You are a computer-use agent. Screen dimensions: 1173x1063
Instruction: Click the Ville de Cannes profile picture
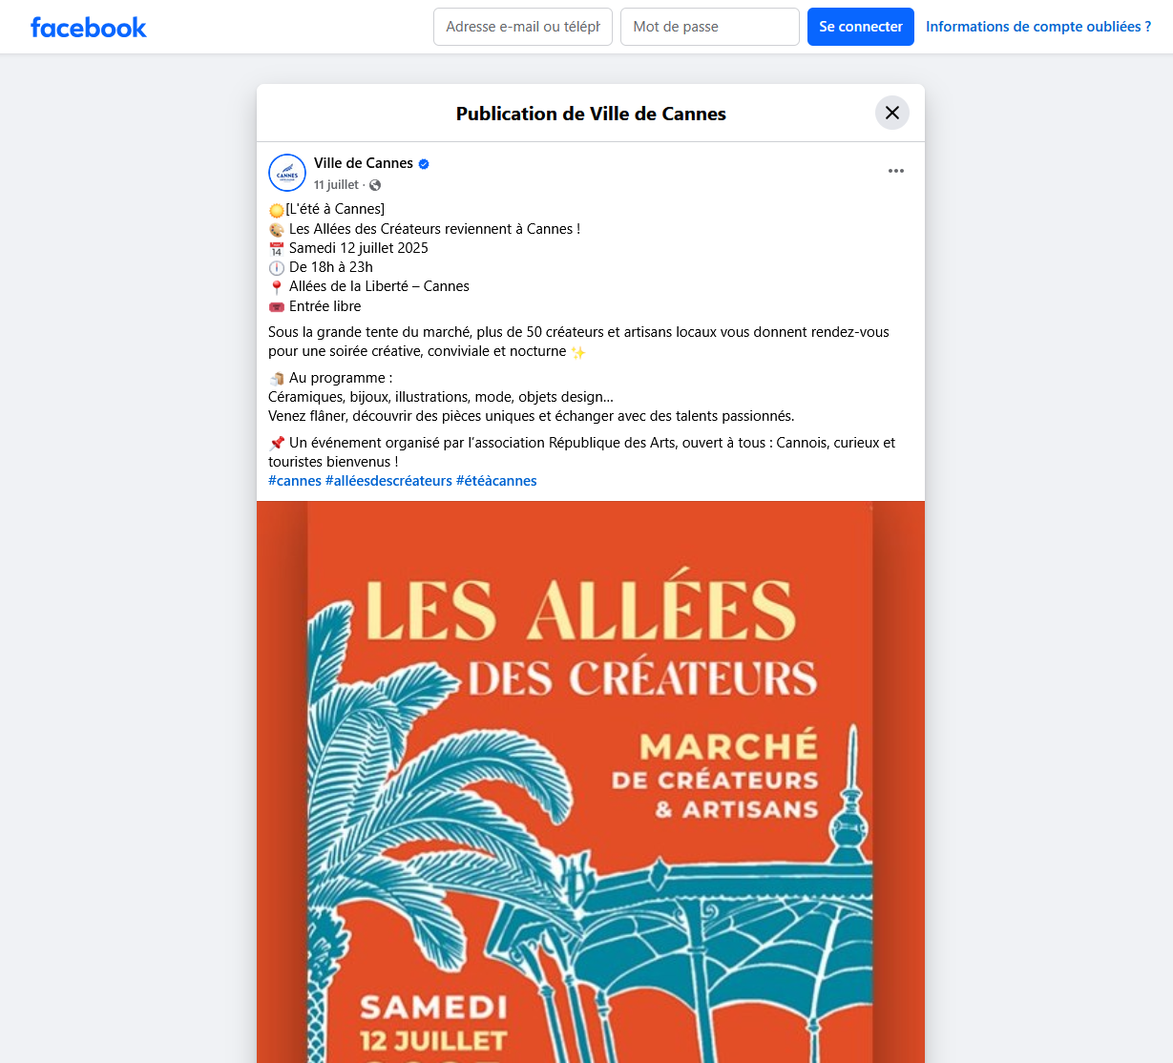(287, 173)
